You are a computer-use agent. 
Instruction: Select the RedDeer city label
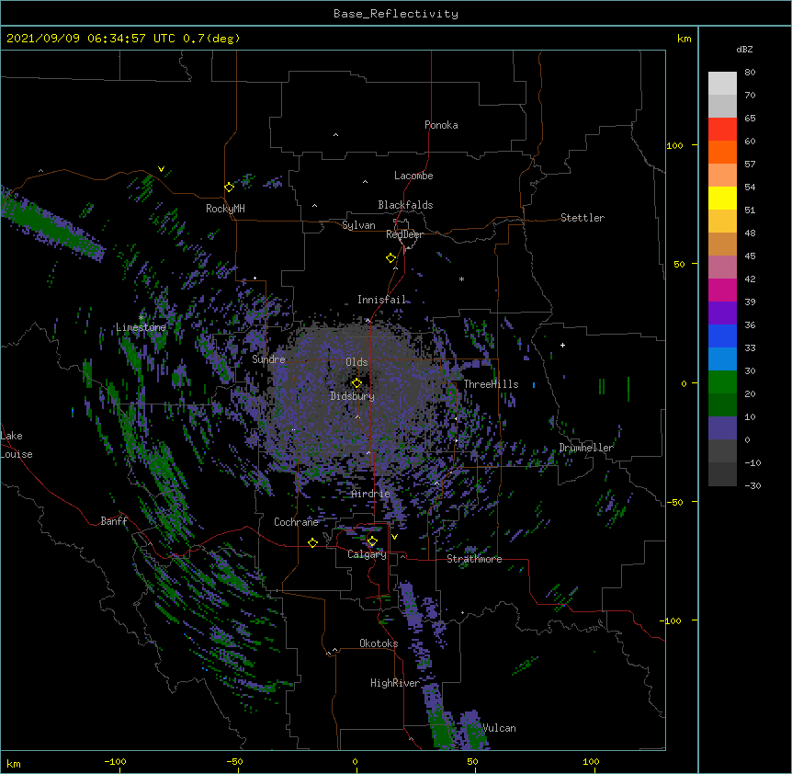pyautogui.click(x=404, y=234)
